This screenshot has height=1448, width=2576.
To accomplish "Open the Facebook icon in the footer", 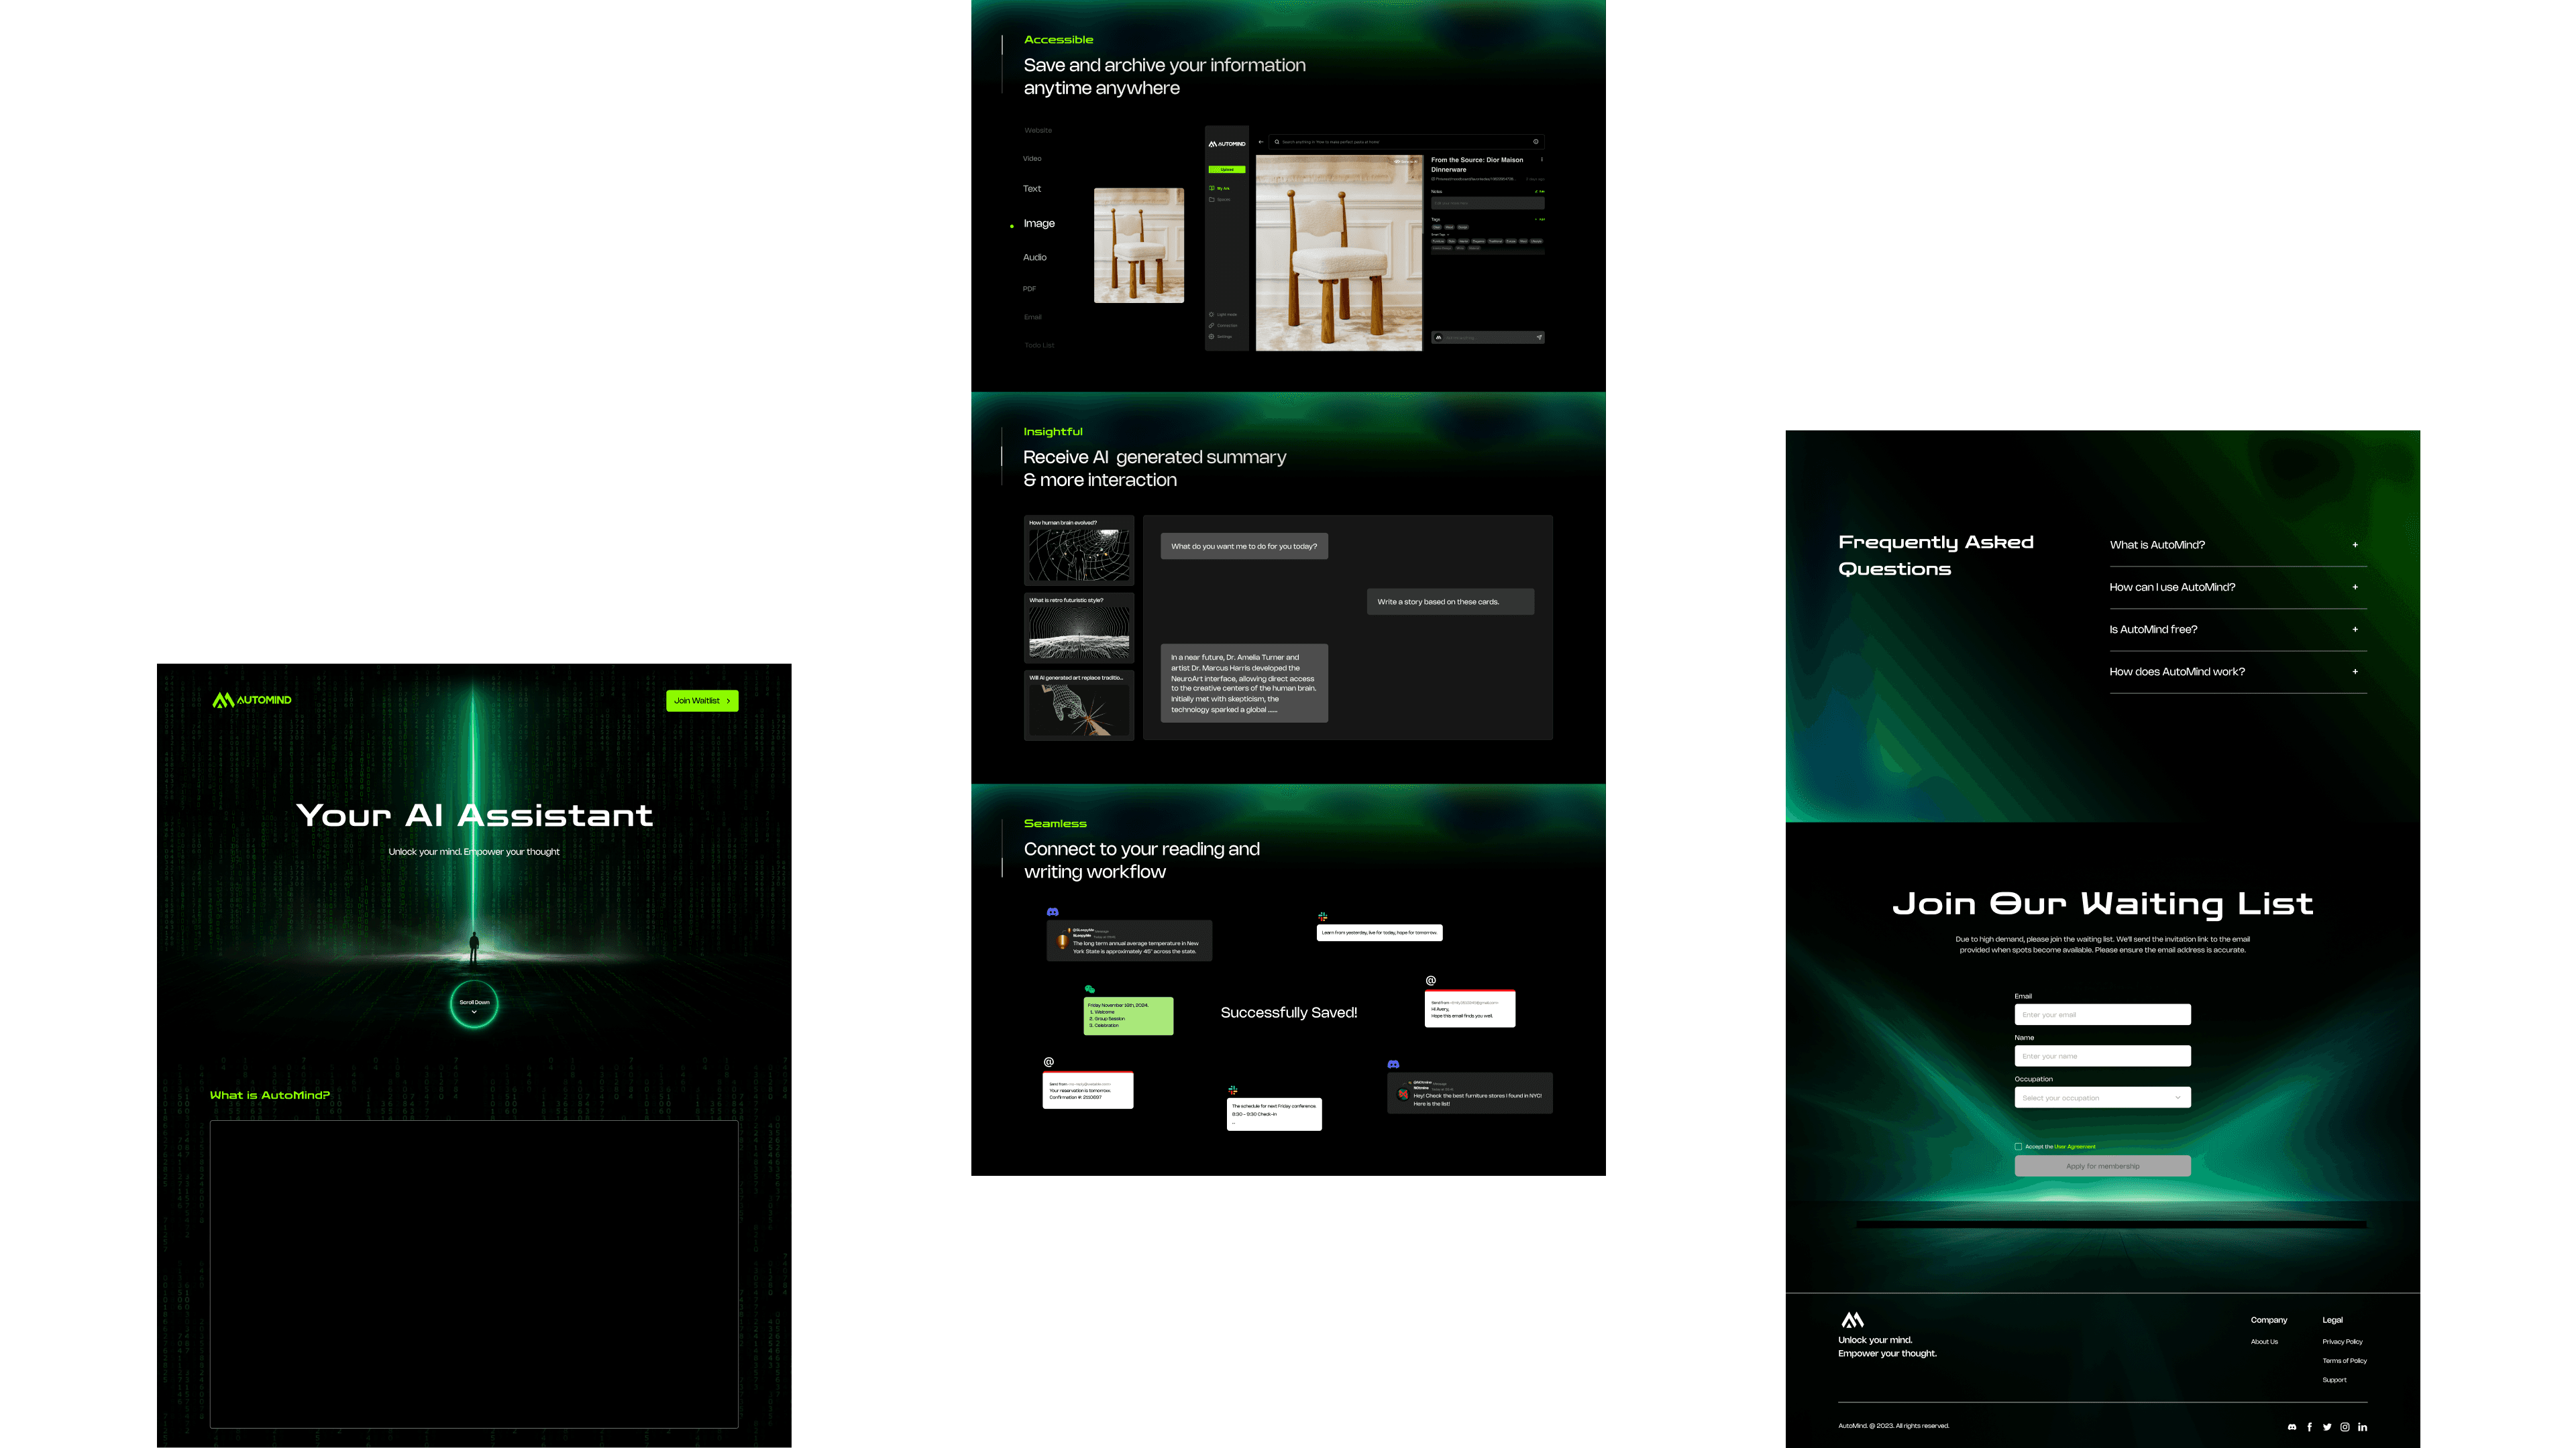I will (2309, 1427).
